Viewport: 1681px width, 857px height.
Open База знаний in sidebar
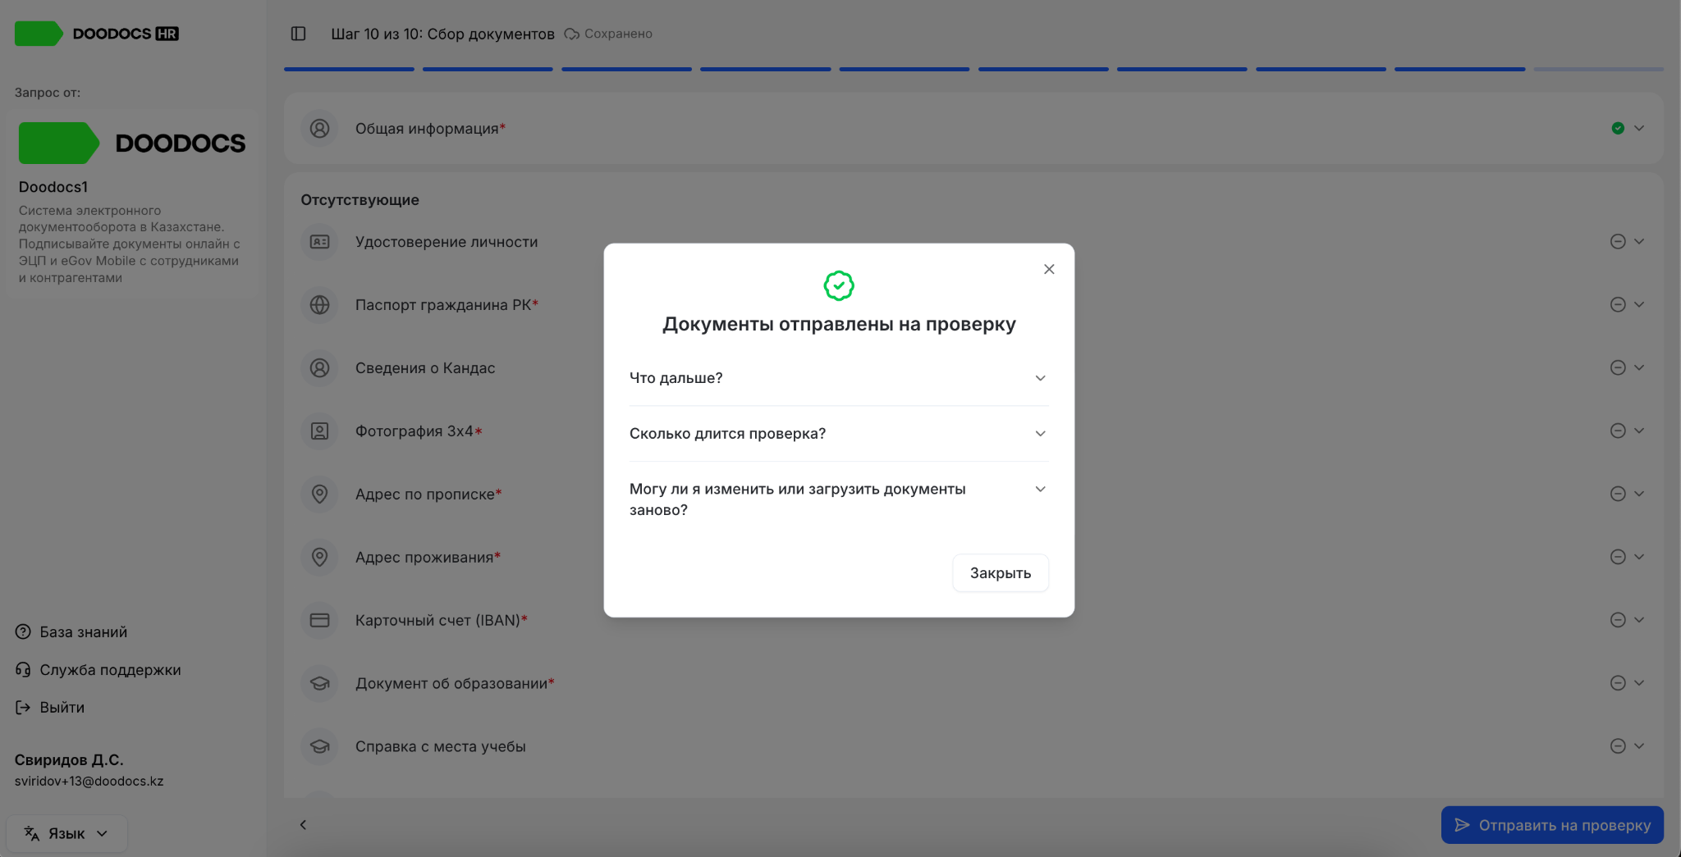pyautogui.click(x=71, y=631)
